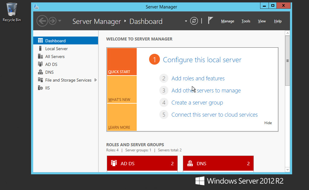Click Configure this local server link
The width and height of the screenshot is (309, 190).
tap(202, 60)
